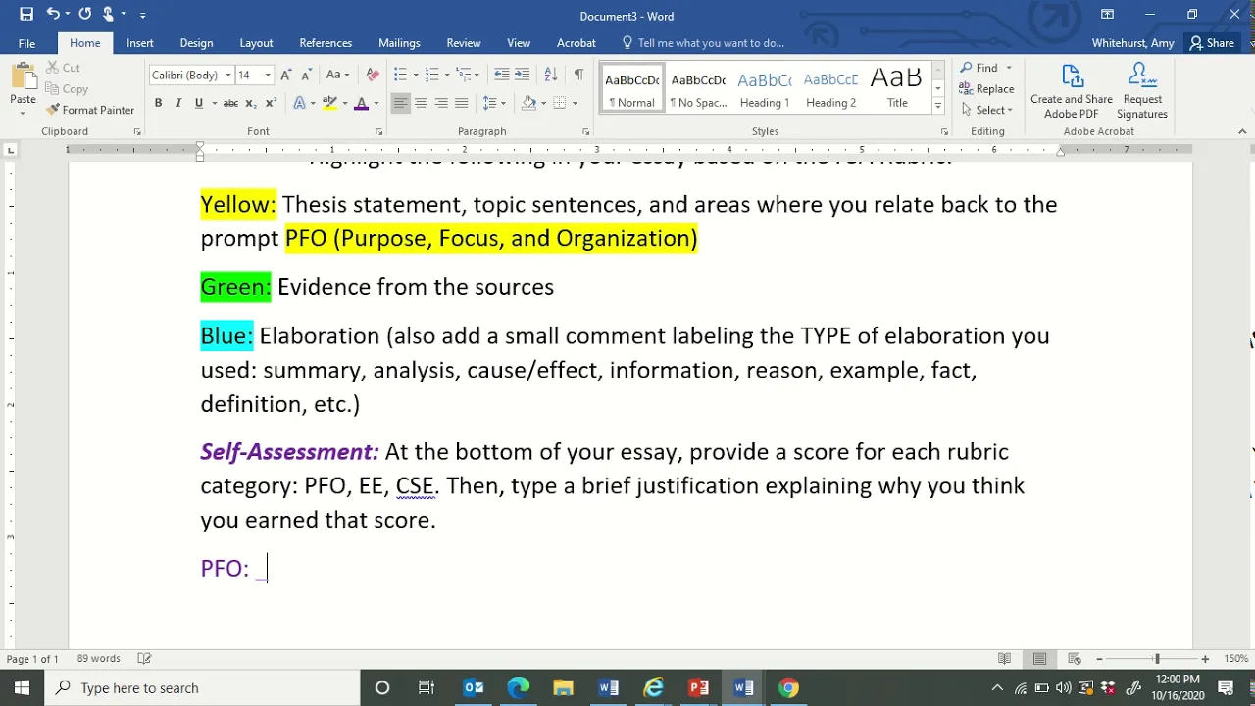Click the Redo/Repeat icon
This screenshot has height=706, width=1255.
85,15
